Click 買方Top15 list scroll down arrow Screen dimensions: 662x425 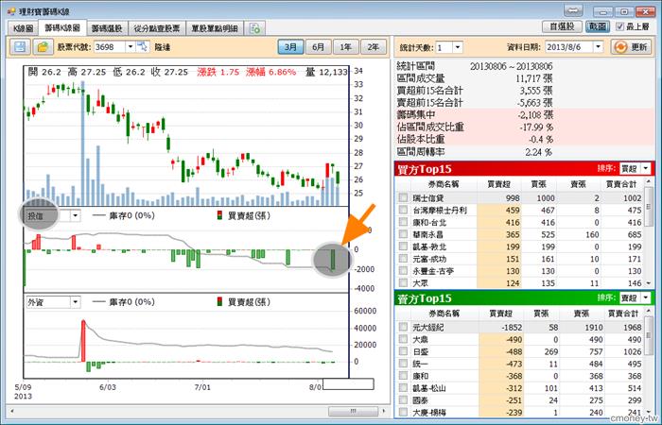tap(648, 283)
